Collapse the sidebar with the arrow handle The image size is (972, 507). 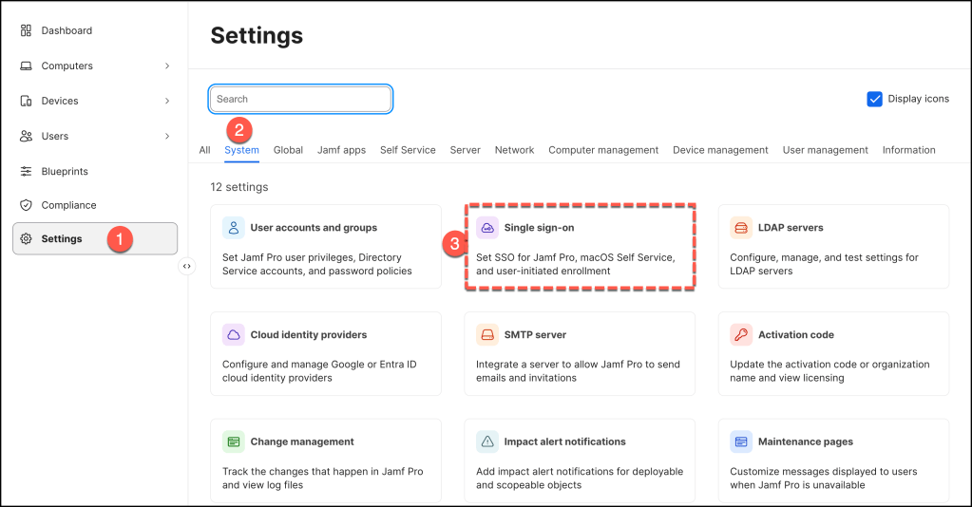187,267
